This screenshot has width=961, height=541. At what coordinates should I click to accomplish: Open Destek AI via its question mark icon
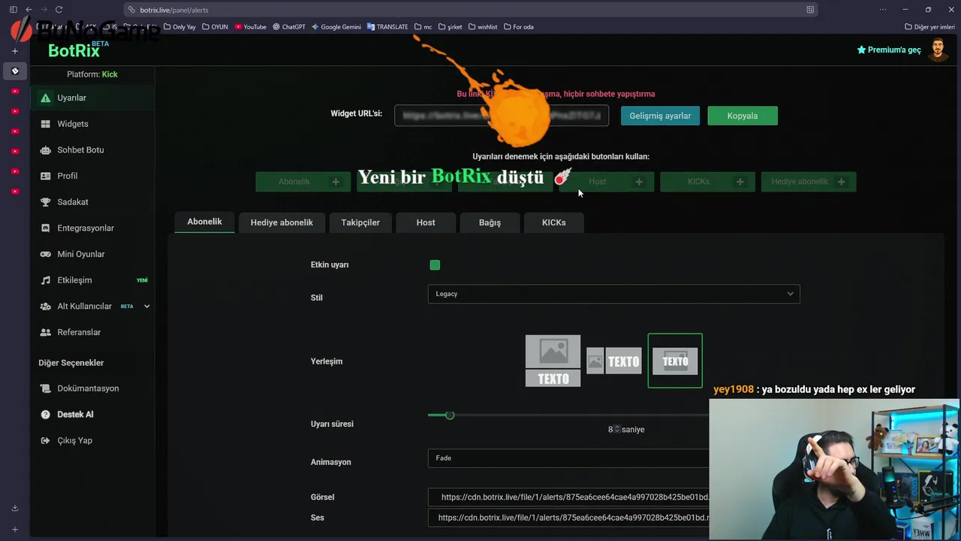(x=46, y=415)
